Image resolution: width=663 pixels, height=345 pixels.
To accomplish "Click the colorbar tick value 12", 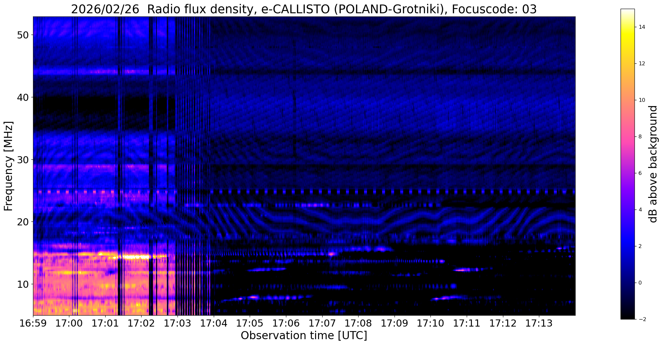I will 641,64.
